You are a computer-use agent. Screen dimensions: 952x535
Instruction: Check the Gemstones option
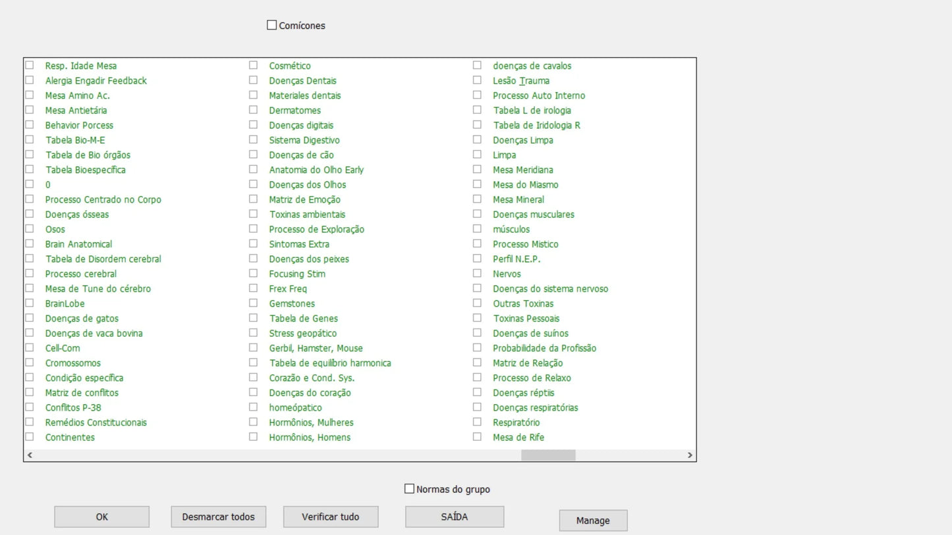point(253,303)
